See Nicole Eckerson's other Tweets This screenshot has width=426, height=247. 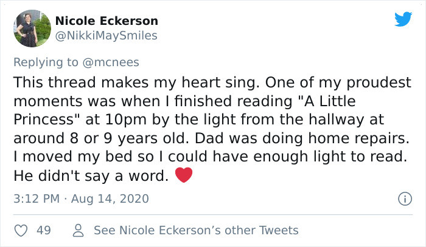(x=195, y=231)
